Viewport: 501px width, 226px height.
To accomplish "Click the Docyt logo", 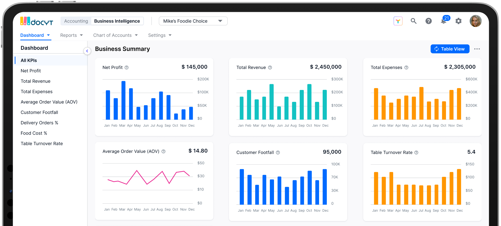I will tap(36, 21).
